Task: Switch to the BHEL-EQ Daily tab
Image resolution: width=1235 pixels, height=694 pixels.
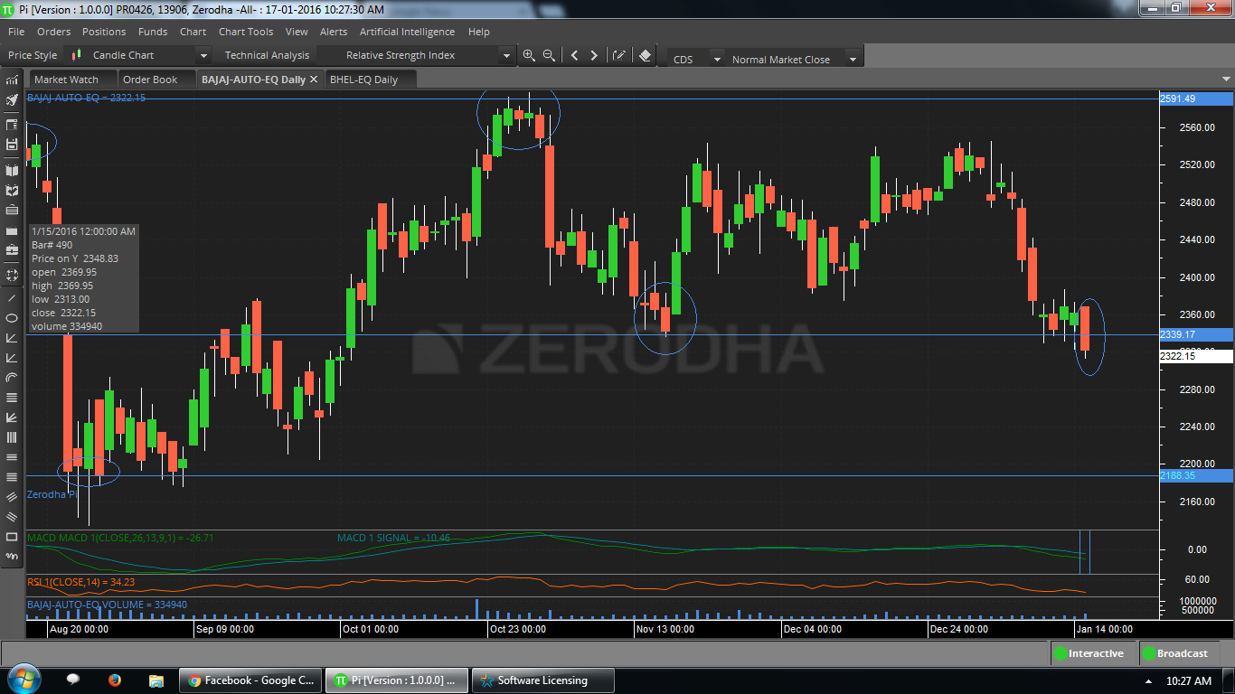Action: pyautogui.click(x=363, y=80)
